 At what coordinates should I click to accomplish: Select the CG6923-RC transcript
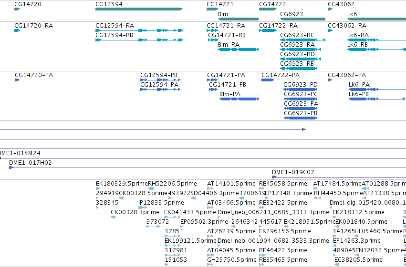click(302, 40)
